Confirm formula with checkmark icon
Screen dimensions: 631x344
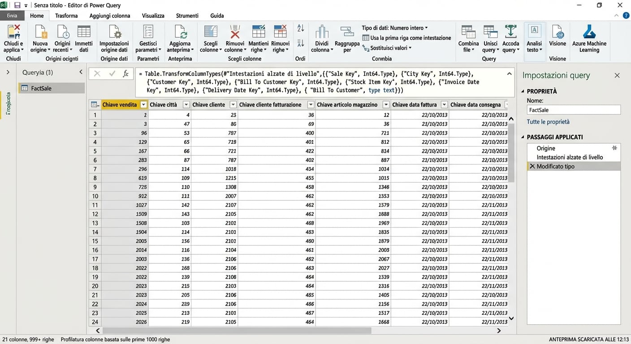click(112, 74)
